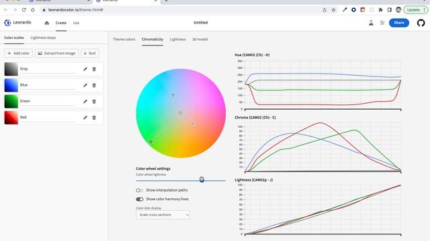Open the browser extensions puzzle icon
This screenshot has height=241, width=430.
tap(380, 10)
